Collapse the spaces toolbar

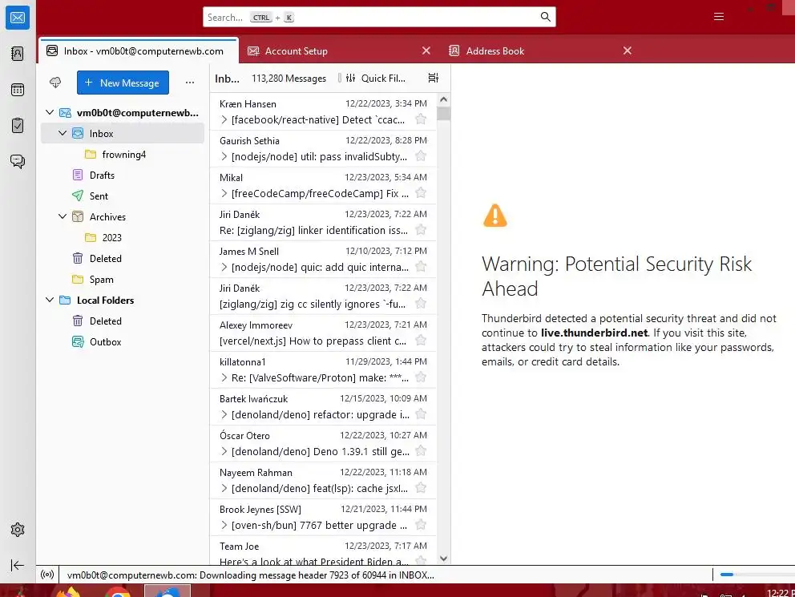tap(18, 565)
